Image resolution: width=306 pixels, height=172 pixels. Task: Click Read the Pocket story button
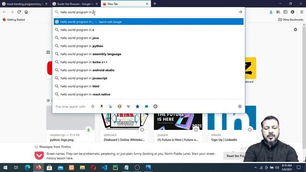(235, 156)
